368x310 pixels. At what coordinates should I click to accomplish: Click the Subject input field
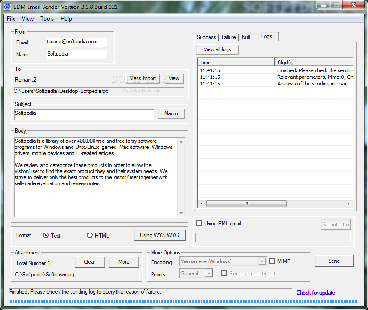(84, 114)
